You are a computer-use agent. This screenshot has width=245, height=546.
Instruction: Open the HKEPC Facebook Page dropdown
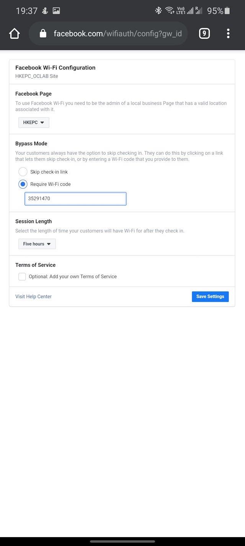(x=34, y=122)
